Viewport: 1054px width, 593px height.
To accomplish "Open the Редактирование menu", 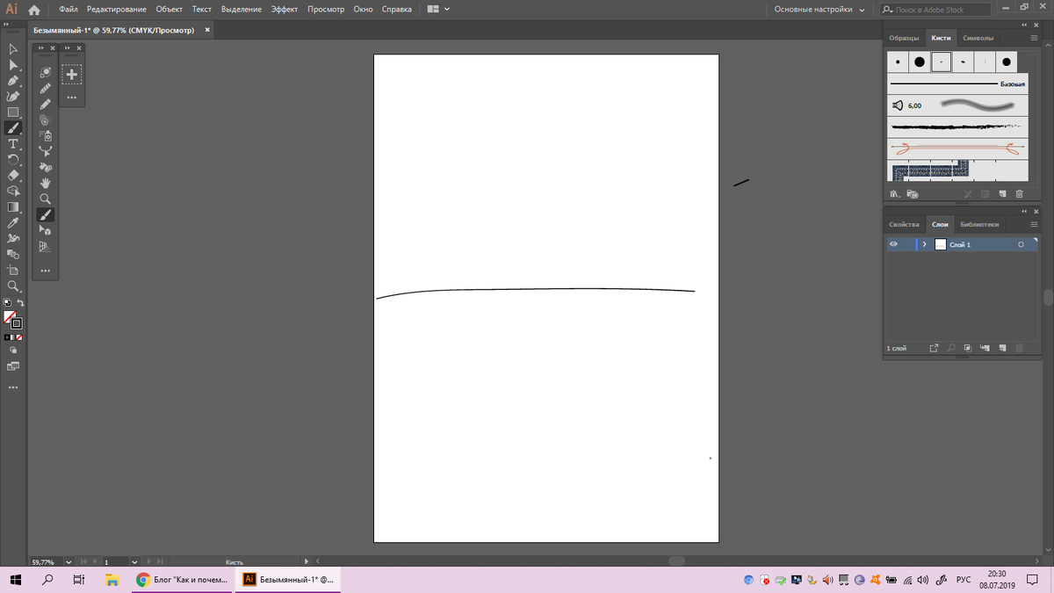I will pyautogui.click(x=116, y=9).
